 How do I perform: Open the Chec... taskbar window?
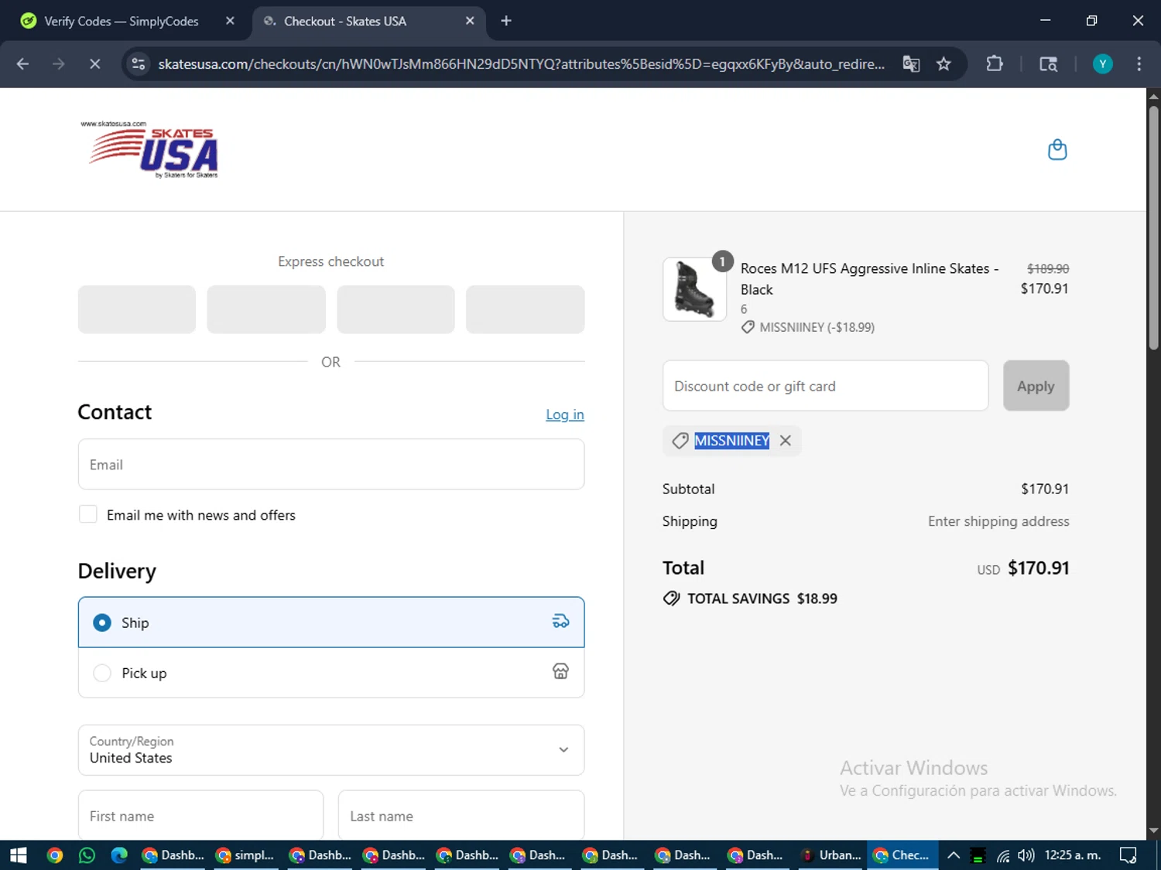[x=902, y=855]
